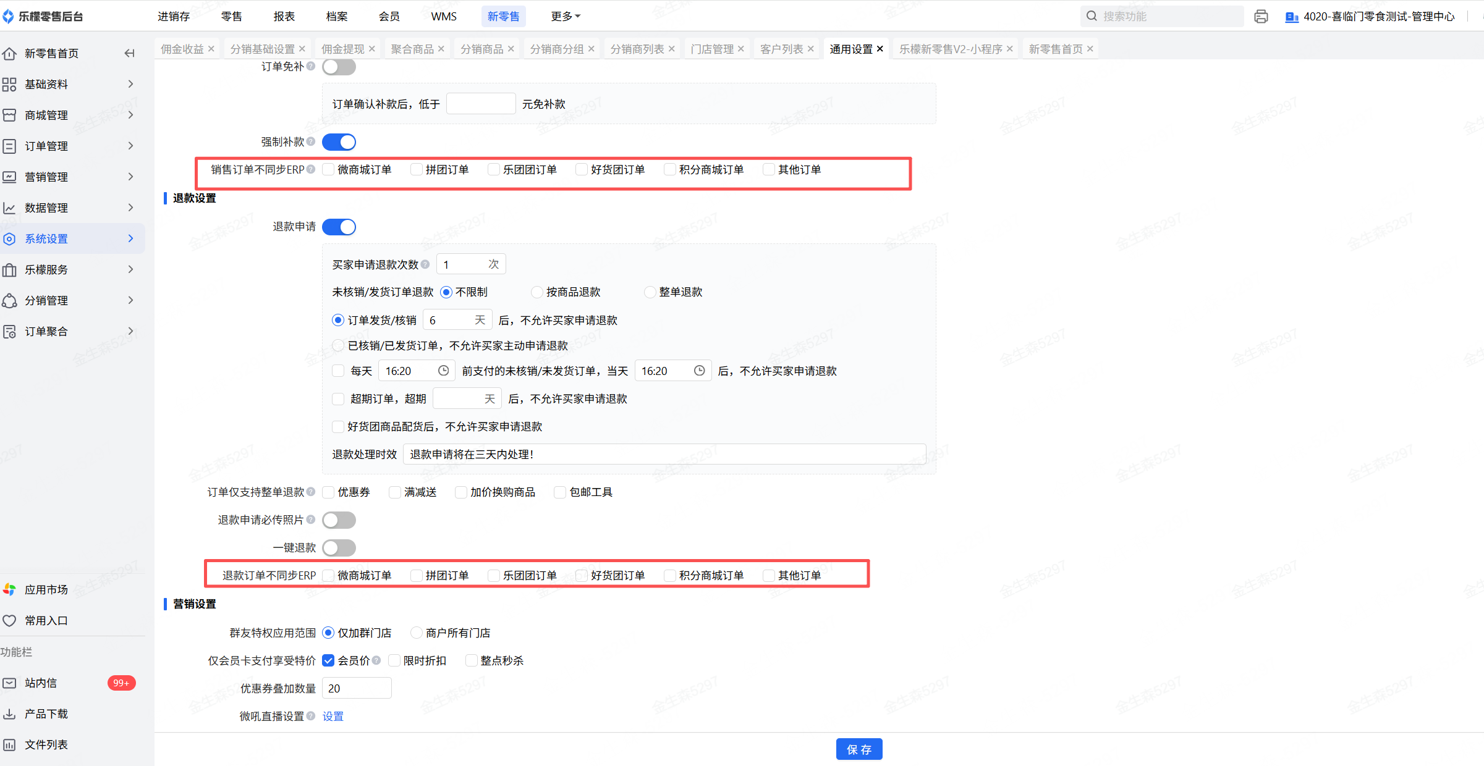Check 微商城订单 under 销售订单不同步ERP
1484x766 pixels.
(329, 169)
